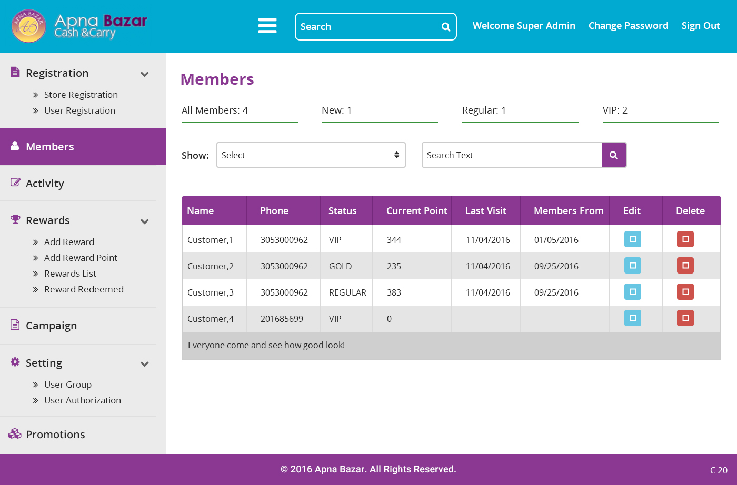
Task: Open Promotions in the sidebar
Action: (55, 435)
